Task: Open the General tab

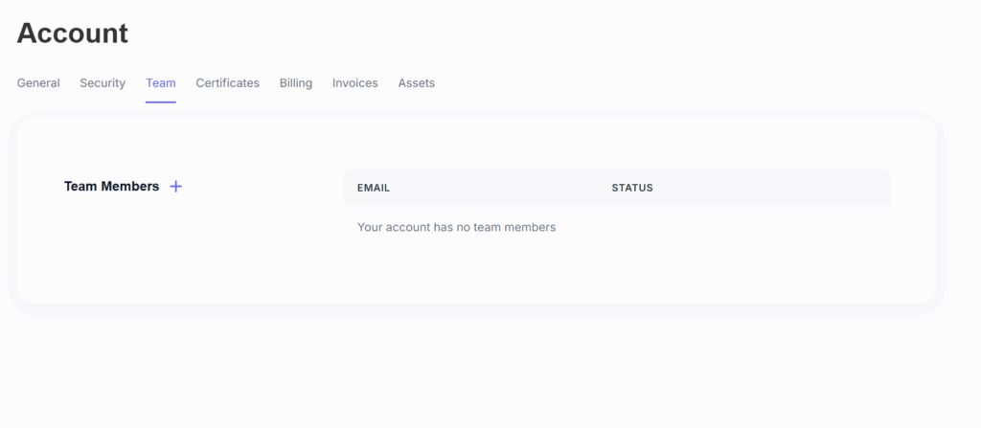Action: [38, 83]
